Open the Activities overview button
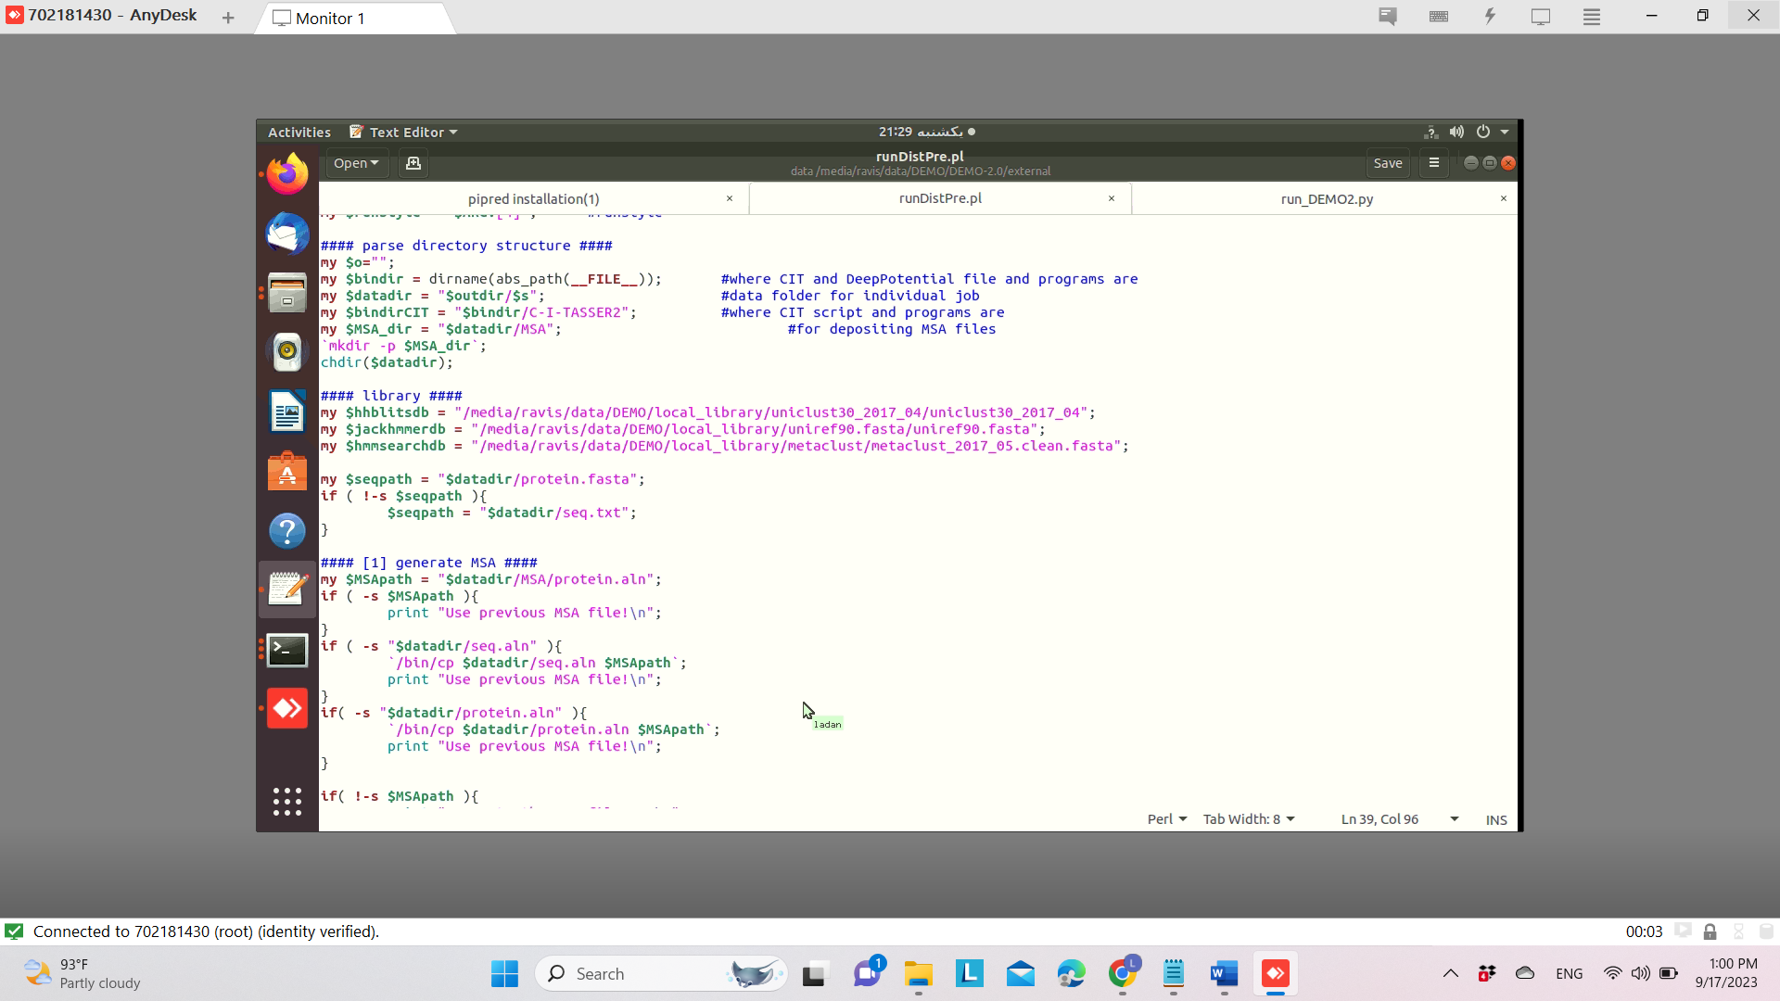The height and width of the screenshot is (1001, 1780). [299, 132]
